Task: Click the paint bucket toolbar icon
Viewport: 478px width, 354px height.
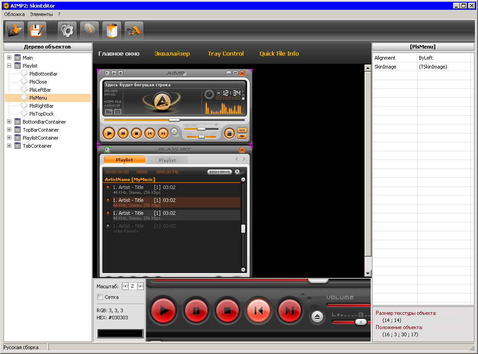Action: point(112,31)
